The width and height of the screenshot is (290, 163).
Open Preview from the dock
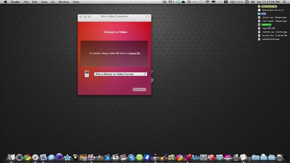[x=43, y=157]
